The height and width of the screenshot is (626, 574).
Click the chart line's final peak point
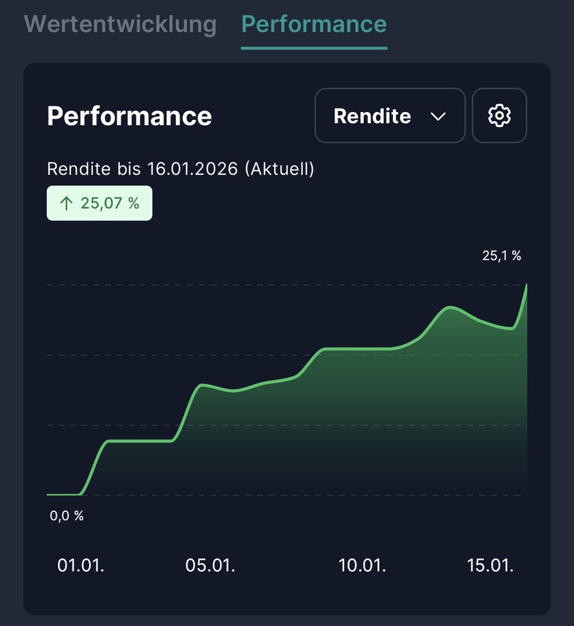pos(526,286)
